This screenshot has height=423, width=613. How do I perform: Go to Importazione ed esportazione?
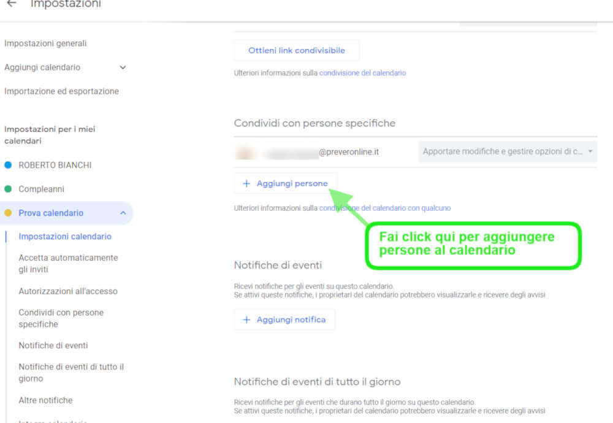(x=61, y=91)
